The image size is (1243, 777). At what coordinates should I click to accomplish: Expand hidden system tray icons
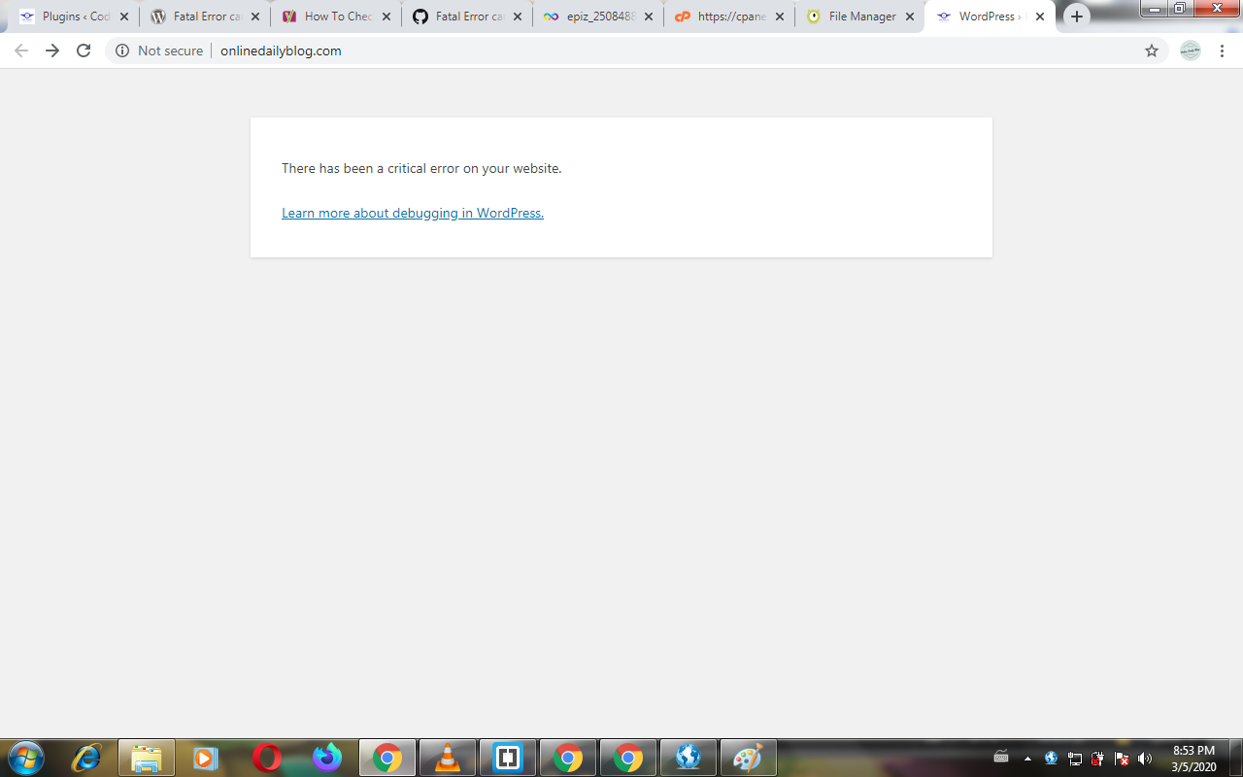pos(1028,758)
